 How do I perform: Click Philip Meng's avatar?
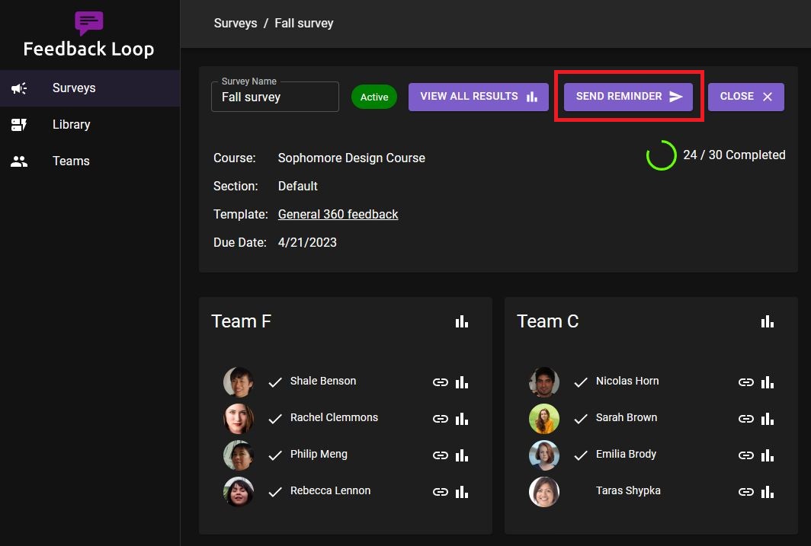coord(239,455)
